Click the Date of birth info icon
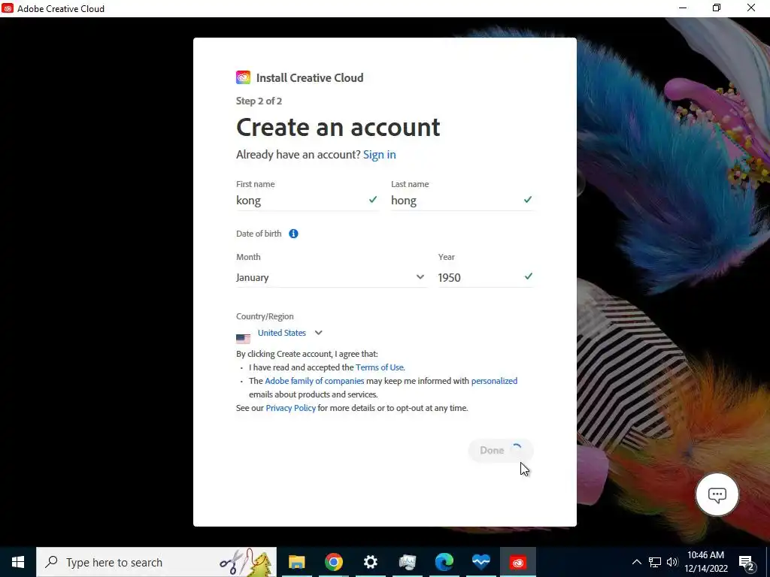This screenshot has height=577, width=770. (x=293, y=234)
